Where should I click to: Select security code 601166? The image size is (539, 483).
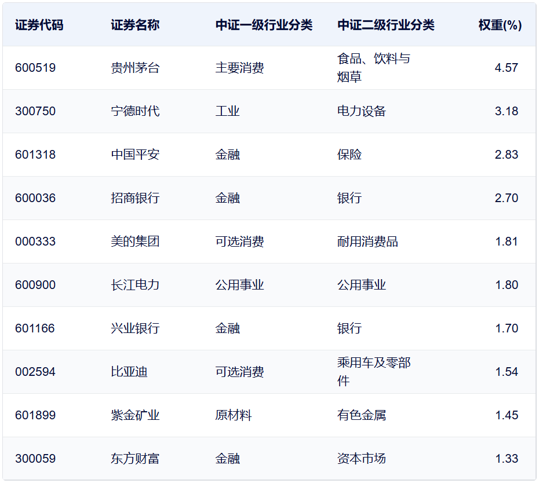35,328
